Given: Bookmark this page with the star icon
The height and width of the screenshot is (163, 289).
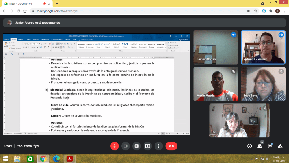Looking at the screenshot, I should [x=255, y=11].
